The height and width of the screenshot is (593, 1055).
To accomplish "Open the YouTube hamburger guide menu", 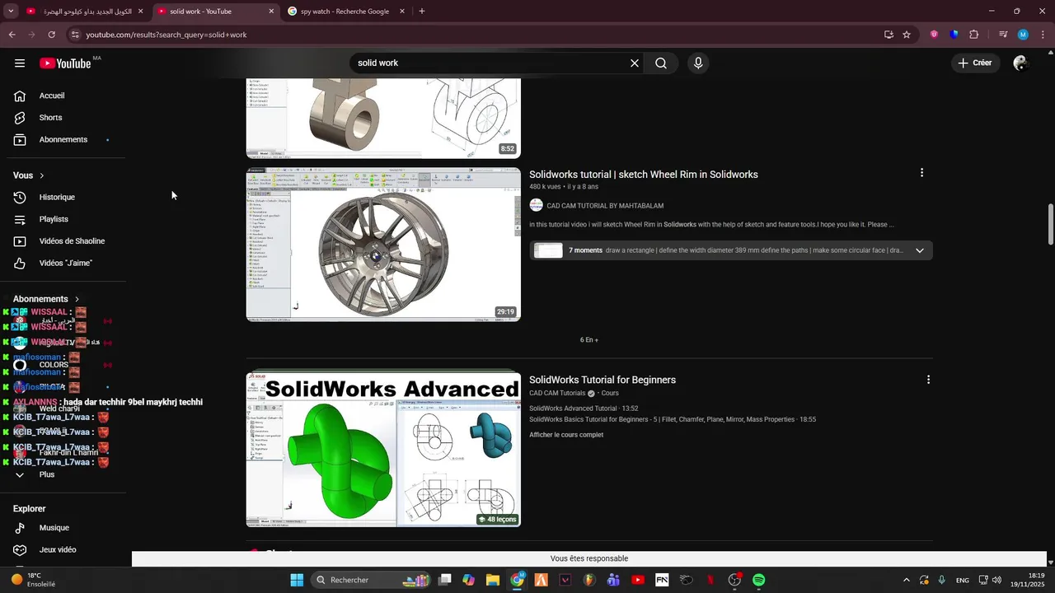I will (20, 63).
